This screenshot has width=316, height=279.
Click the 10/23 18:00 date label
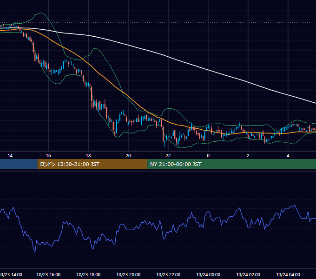pos(88,274)
